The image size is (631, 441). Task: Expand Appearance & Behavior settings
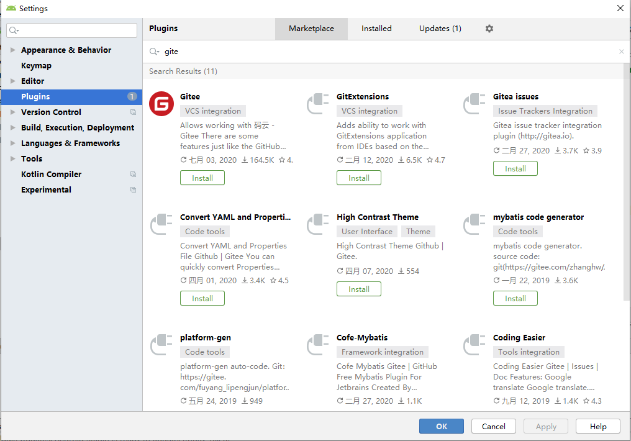pos(13,50)
